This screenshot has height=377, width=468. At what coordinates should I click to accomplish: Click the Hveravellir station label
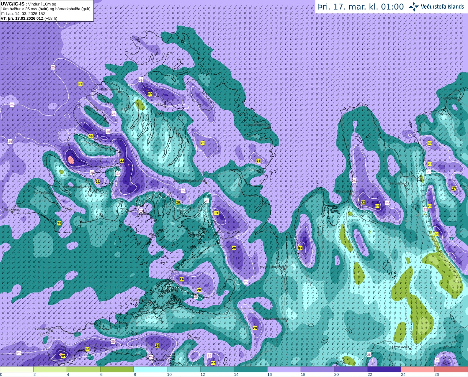tap(401, 346)
